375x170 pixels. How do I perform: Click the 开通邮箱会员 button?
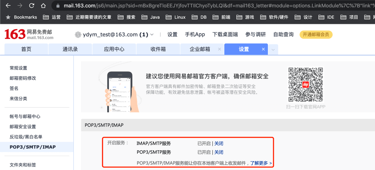point(316,35)
